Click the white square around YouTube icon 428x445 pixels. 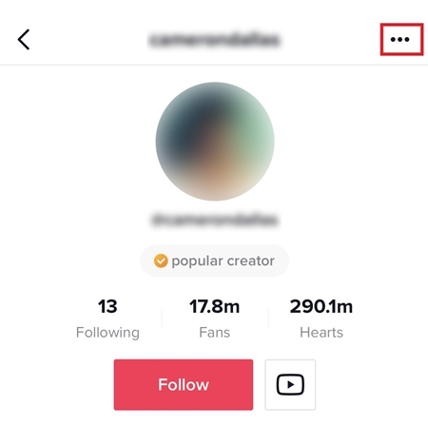pos(290,384)
